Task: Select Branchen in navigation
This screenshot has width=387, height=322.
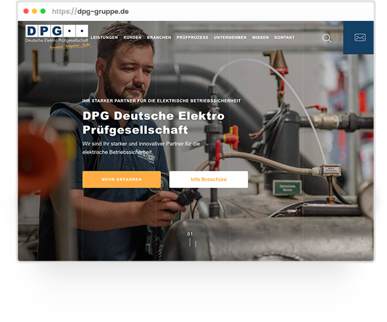Action: (x=159, y=37)
